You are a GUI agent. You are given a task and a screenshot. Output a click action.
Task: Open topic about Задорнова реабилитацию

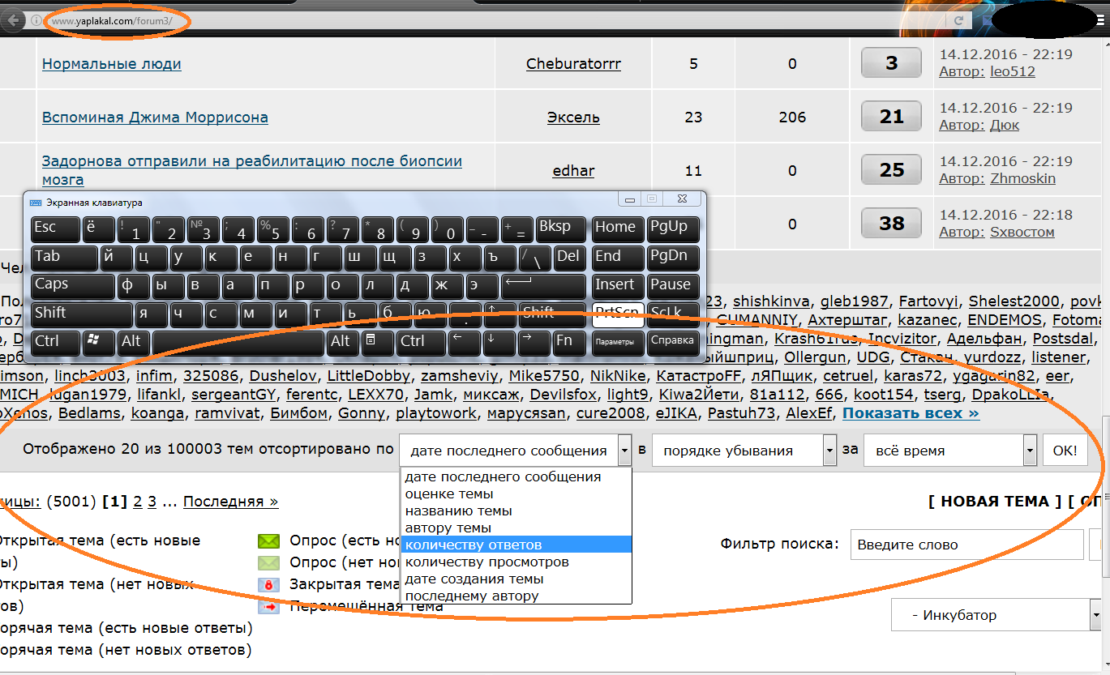(x=252, y=170)
